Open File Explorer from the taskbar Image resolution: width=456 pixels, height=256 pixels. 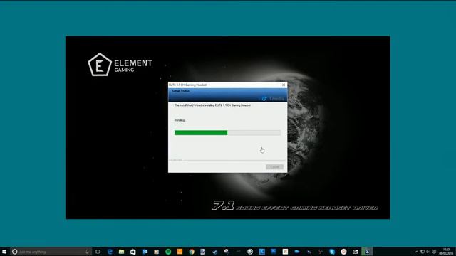point(122,252)
